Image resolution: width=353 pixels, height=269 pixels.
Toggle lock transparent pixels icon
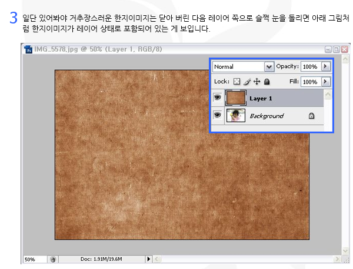[237, 82]
